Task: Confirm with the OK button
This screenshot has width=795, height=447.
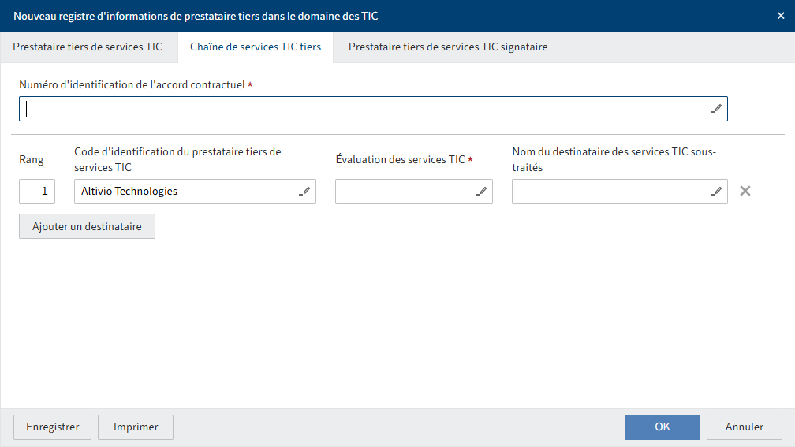Action: coord(662,427)
